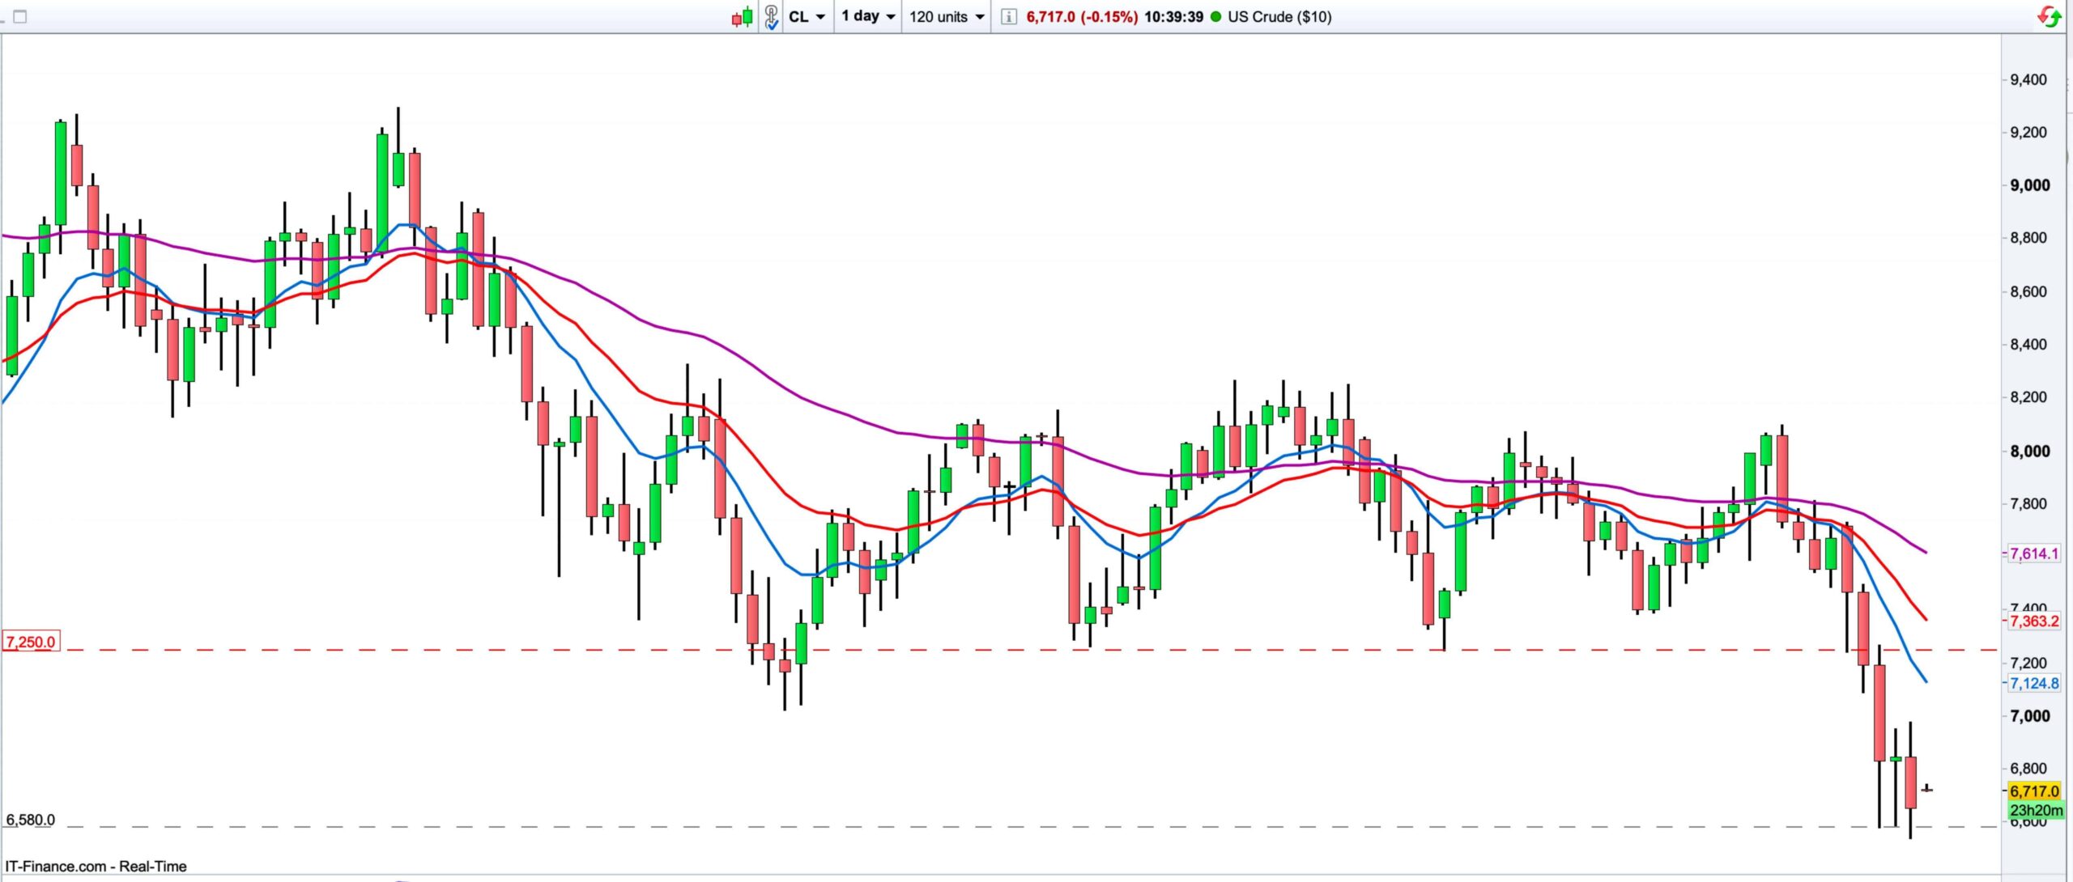The width and height of the screenshot is (2073, 882).
Task: Click the candlestick chart style icon
Action: tap(743, 16)
